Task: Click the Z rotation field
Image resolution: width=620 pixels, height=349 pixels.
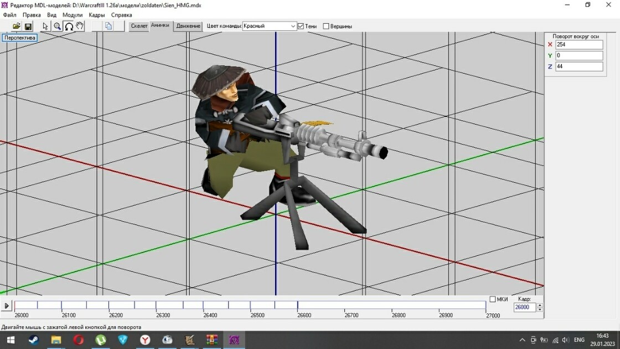Action: point(579,66)
